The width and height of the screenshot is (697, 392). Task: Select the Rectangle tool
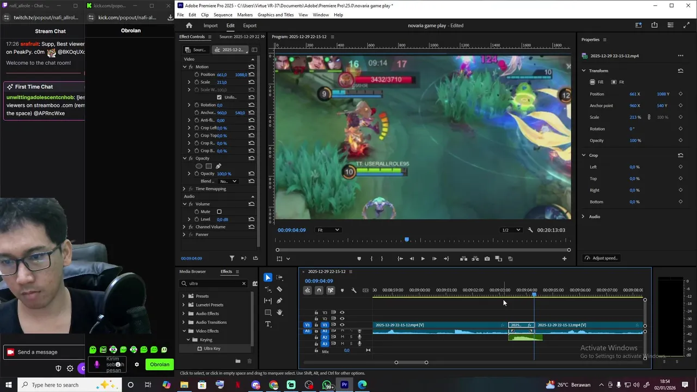pyautogui.click(x=268, y=313)
